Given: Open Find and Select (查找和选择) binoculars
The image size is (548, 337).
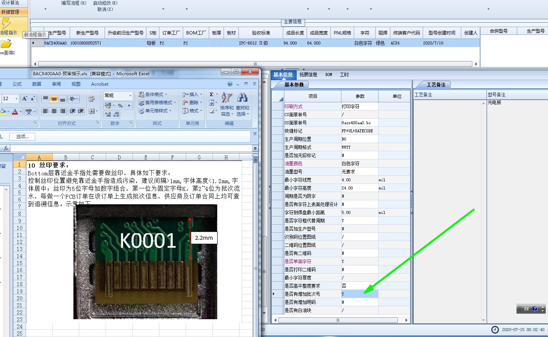Looking at the screenshot, I should tap(242, 104).
